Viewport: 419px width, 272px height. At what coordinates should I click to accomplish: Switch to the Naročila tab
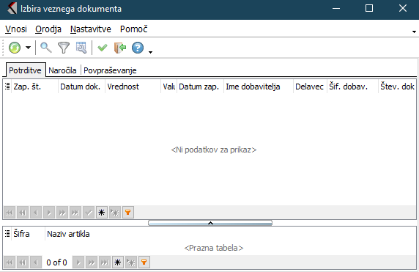62,70
